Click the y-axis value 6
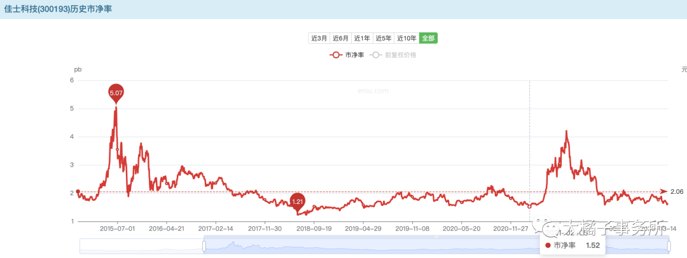The height and width of the screenshot is (258, 687). pos(72,80)
